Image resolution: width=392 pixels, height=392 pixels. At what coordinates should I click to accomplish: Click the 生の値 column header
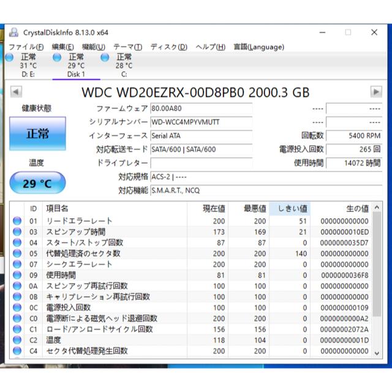coord(341,208)
